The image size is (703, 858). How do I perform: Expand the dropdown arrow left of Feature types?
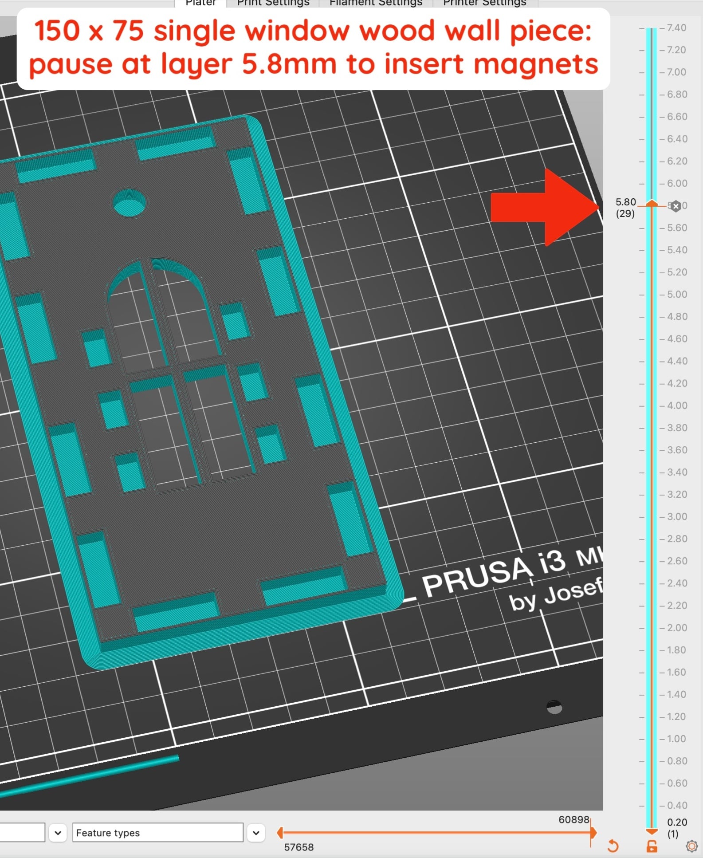click(58, 833)
